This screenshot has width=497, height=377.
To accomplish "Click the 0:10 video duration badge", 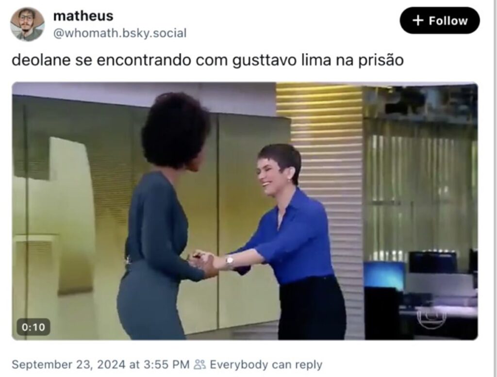I will pos(33,327).
